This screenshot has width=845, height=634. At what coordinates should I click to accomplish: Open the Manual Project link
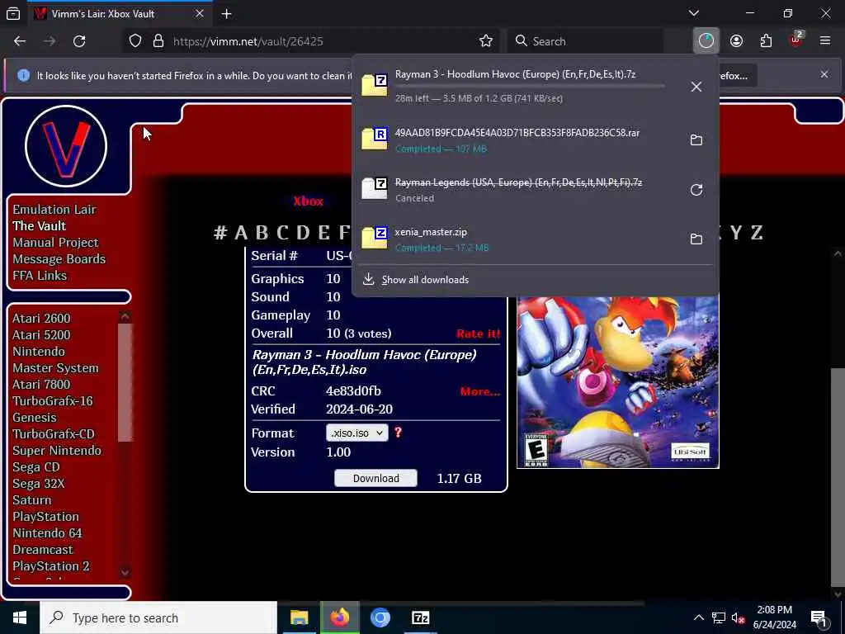(x=55, y=243)
